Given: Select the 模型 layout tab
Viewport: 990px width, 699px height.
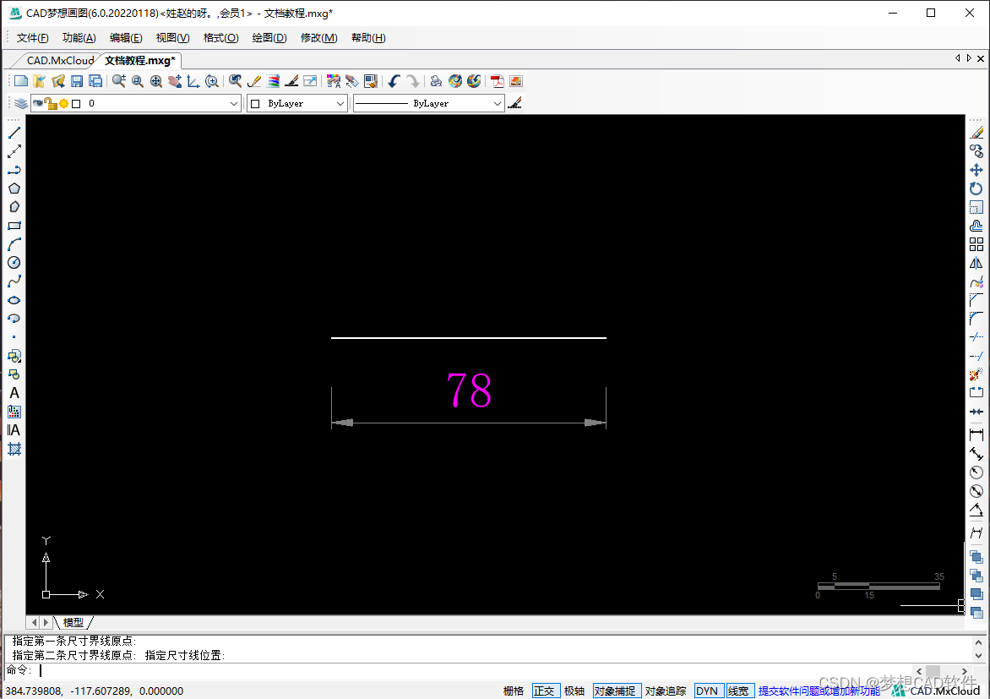Looking at the screenshot, I should click(x=73, y=623).
